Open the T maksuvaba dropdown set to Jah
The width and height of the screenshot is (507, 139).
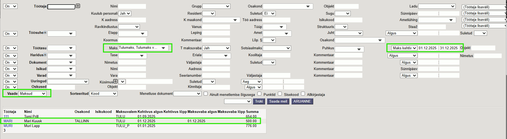216,48
